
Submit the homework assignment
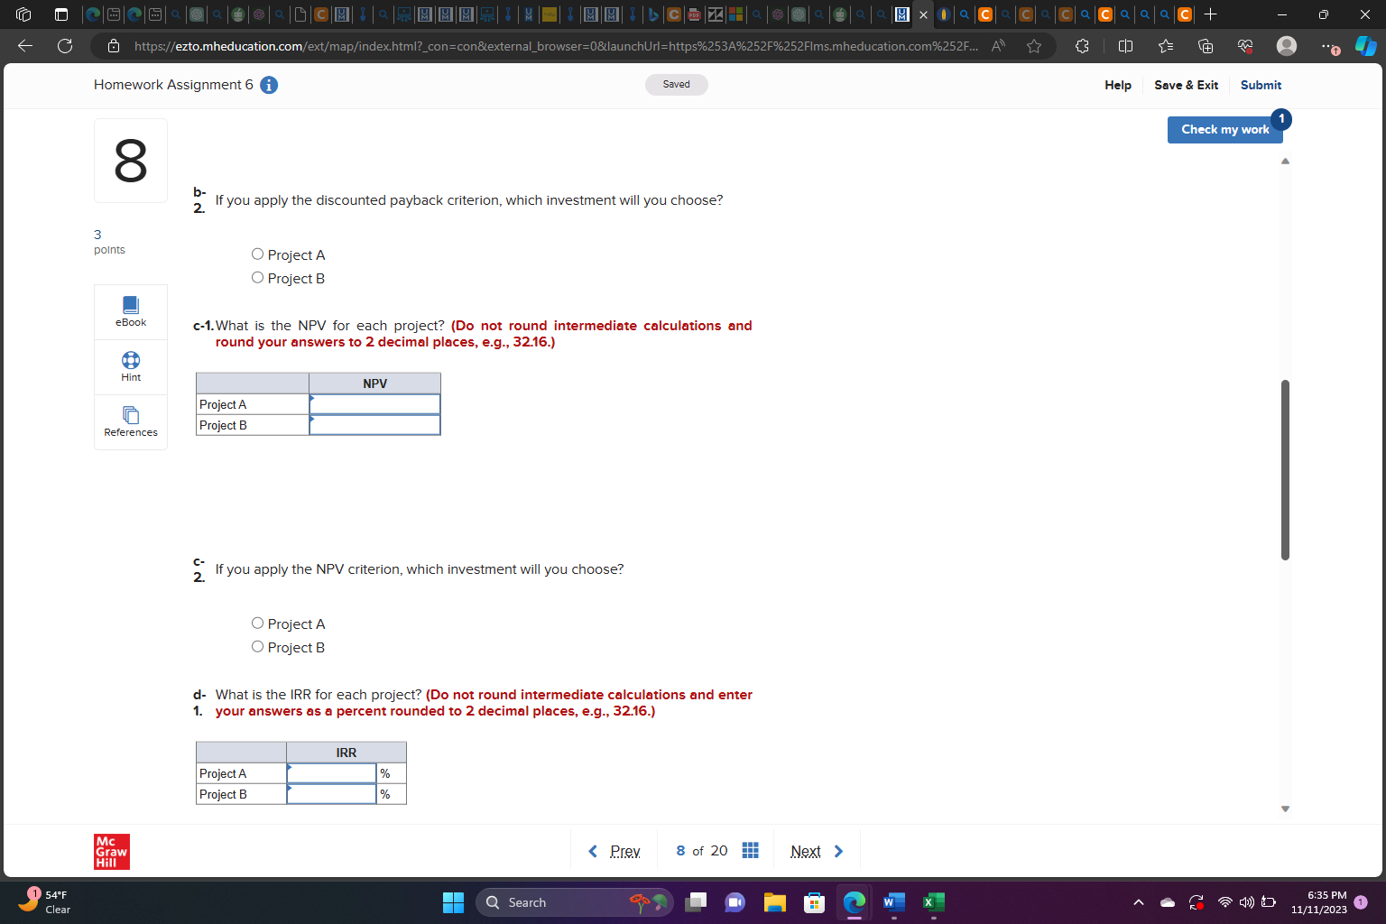click(x=1261, y=85)
